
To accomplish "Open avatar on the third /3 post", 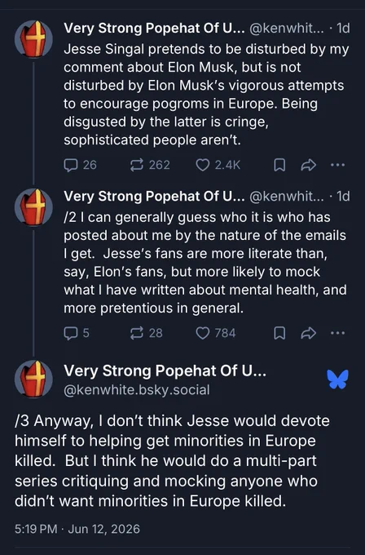I will click(x=33, y=379).
